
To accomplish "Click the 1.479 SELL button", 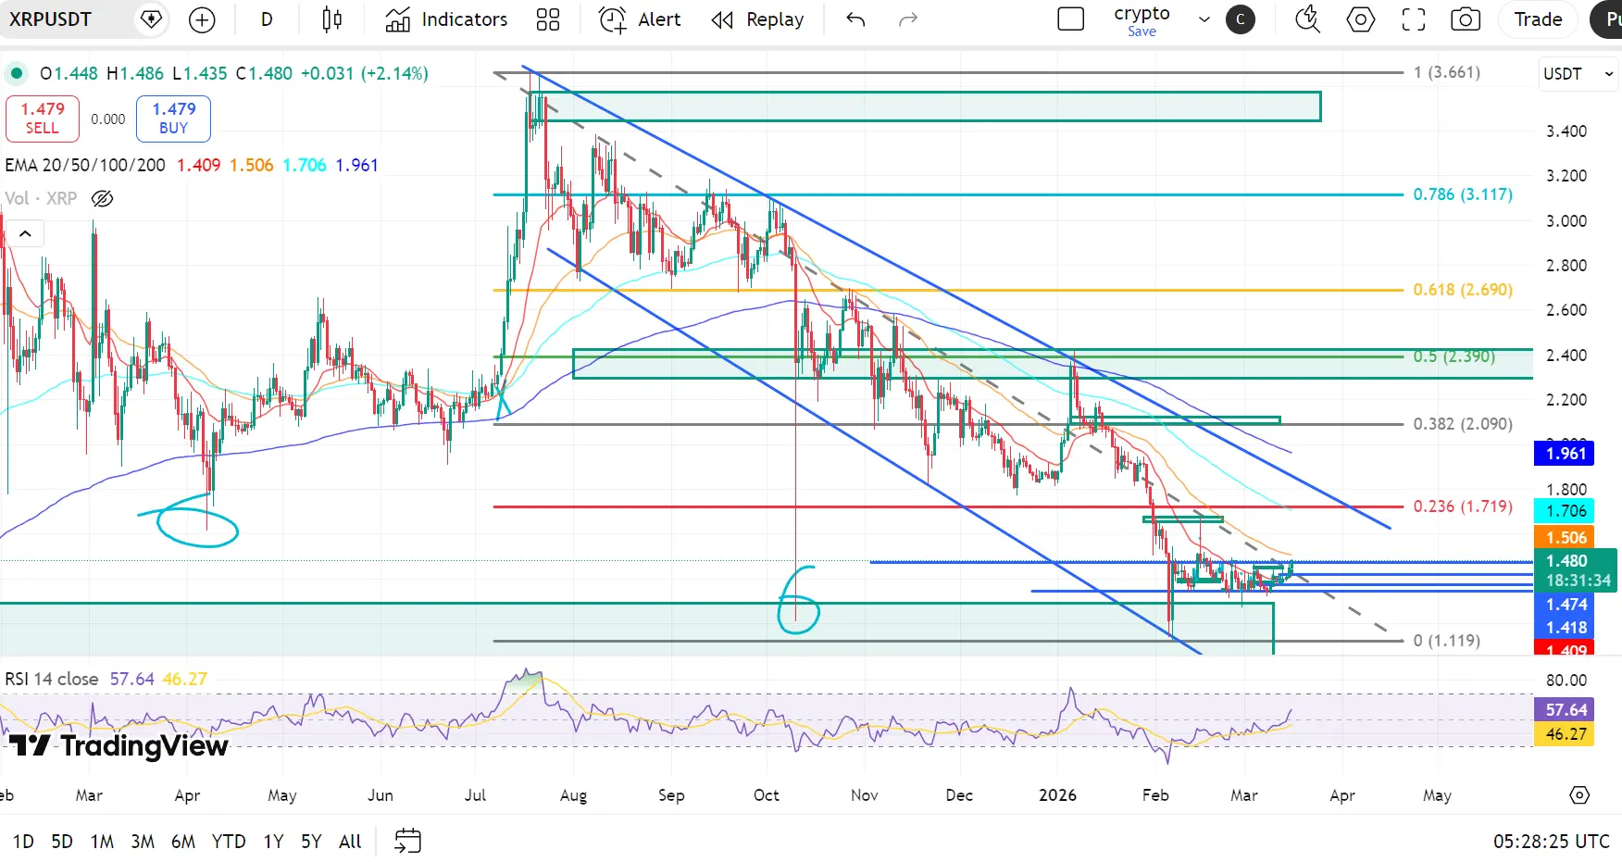I will 43,119.
